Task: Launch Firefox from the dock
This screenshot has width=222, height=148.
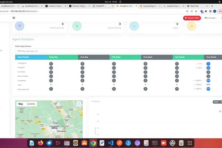Action: pyautogui.click(x=40, y=142)
